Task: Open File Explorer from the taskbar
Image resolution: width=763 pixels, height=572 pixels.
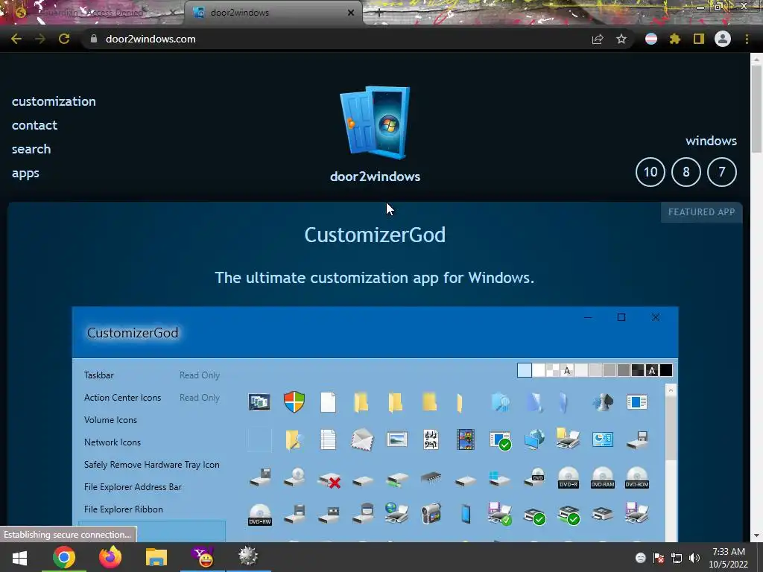Action: coord(156,557)
